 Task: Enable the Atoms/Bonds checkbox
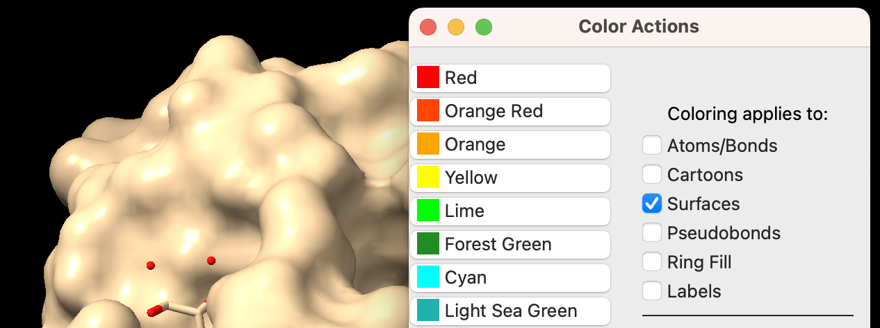pos(651,146)
